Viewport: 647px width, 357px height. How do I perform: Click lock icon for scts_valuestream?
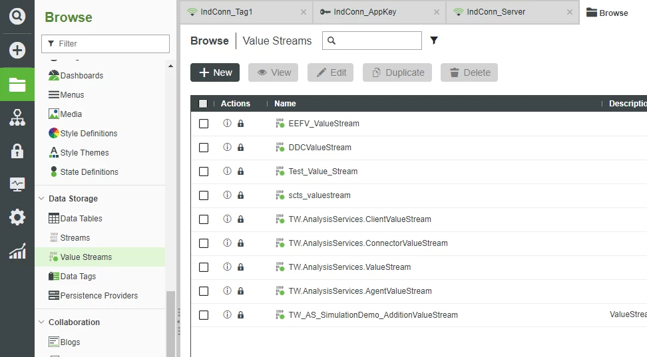coord(240,195)
